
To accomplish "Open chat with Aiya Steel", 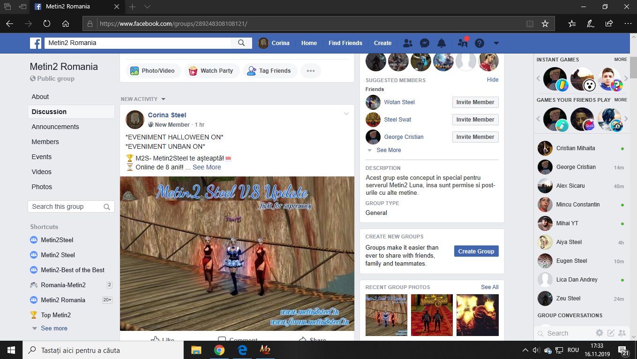I will pyautogui.click(x=581, y=242).
